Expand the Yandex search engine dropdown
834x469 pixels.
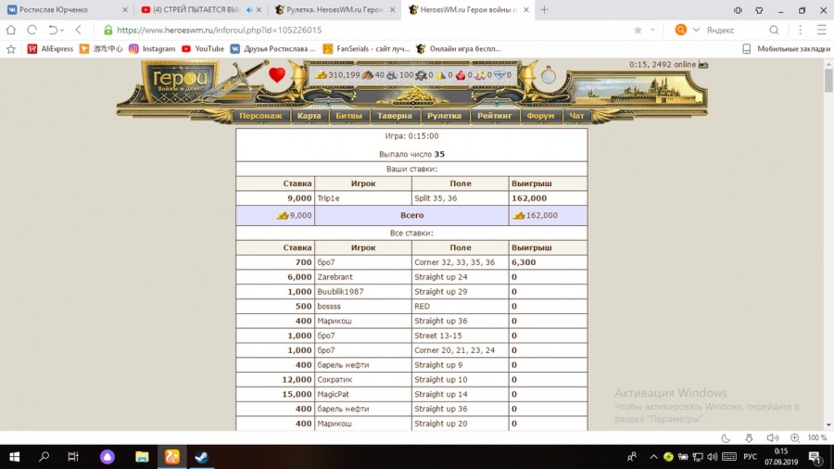coord(696,30)
